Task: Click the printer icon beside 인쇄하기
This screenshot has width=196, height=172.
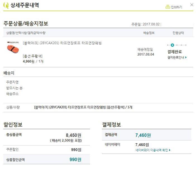Action: (x=168, y=7)
